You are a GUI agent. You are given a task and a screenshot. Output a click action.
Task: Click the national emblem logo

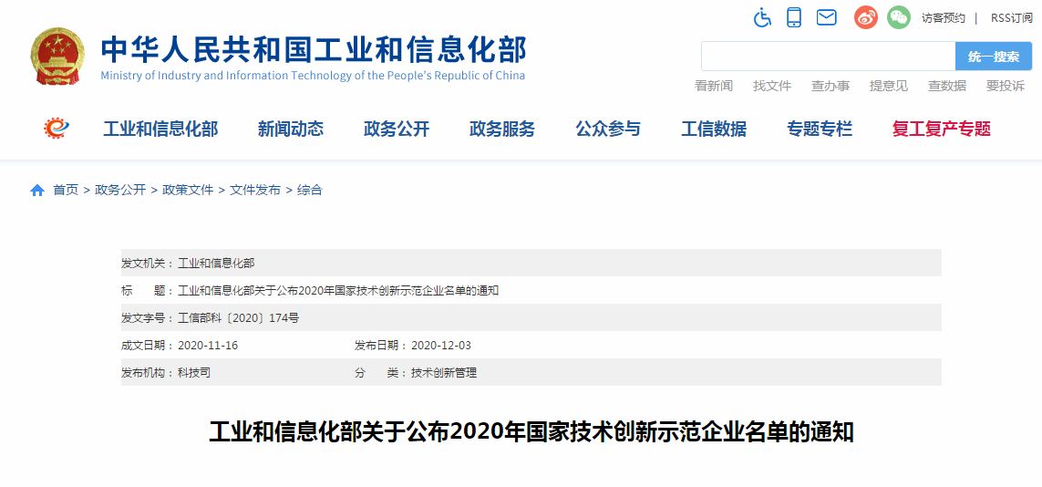56,57
